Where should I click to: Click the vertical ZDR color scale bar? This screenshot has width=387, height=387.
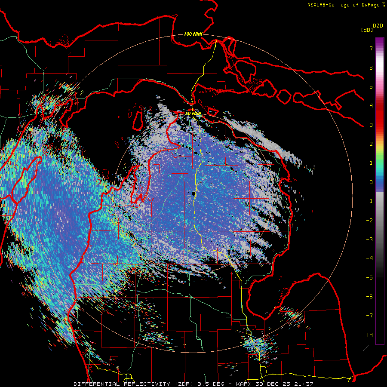(380, 191)
